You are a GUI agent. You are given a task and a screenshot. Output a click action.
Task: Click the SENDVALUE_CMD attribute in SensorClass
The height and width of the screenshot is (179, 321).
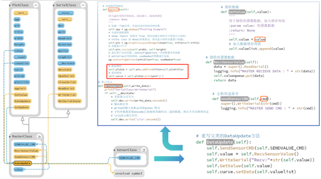(129, 158)
